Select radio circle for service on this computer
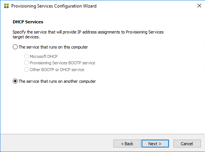This screenshot has height=152, width=205. point(15,47)
